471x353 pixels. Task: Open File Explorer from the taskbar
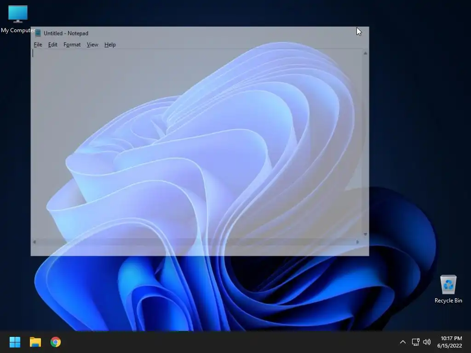click(35, 342)
